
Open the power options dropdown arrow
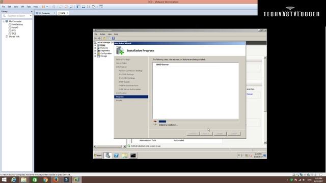tap(47, 7)
